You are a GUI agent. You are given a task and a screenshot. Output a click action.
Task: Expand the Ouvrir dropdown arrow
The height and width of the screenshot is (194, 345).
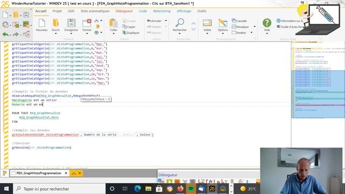[56, 33]
